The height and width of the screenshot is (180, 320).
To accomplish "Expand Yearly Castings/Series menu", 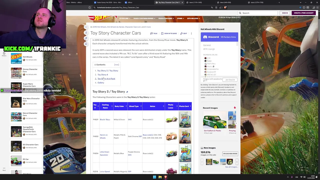I will click(144, 18).
